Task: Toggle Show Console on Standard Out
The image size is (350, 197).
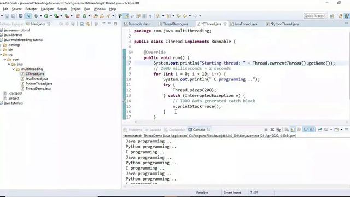Action: click(x=306, y=129)
